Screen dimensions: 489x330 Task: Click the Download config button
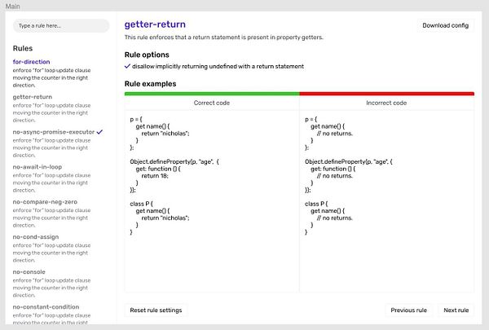(445, 25)
